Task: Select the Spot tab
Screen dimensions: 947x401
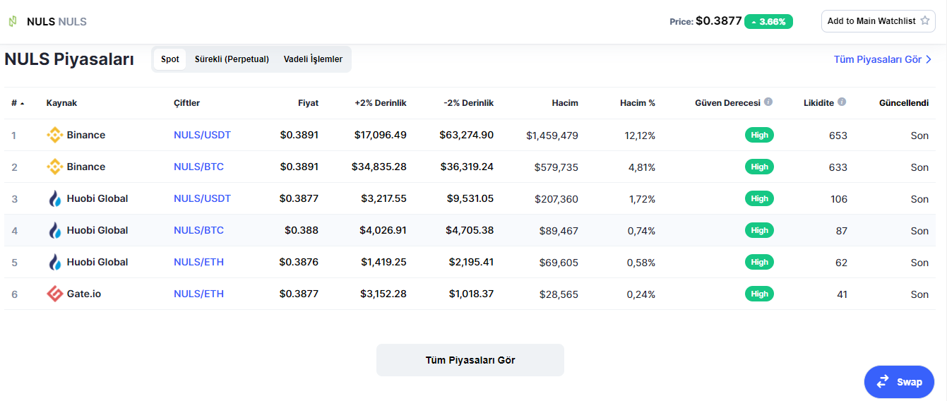Action: click(170, 59)
